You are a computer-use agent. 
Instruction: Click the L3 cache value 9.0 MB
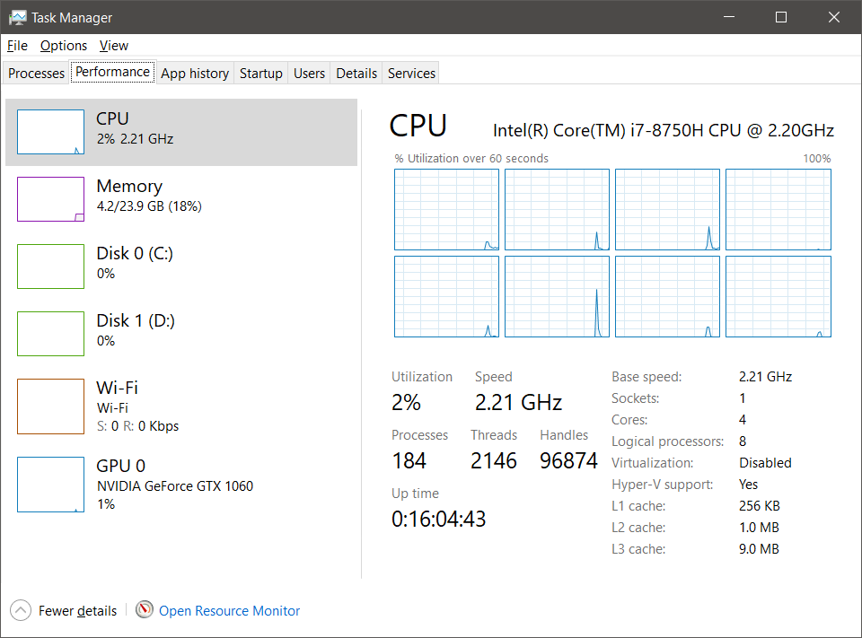(759, 549)
